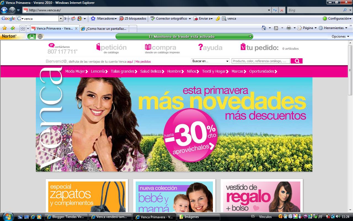Open the Mis pedidos link
Viewport: 353px width, 221px height.
click(x=143, y=61)
